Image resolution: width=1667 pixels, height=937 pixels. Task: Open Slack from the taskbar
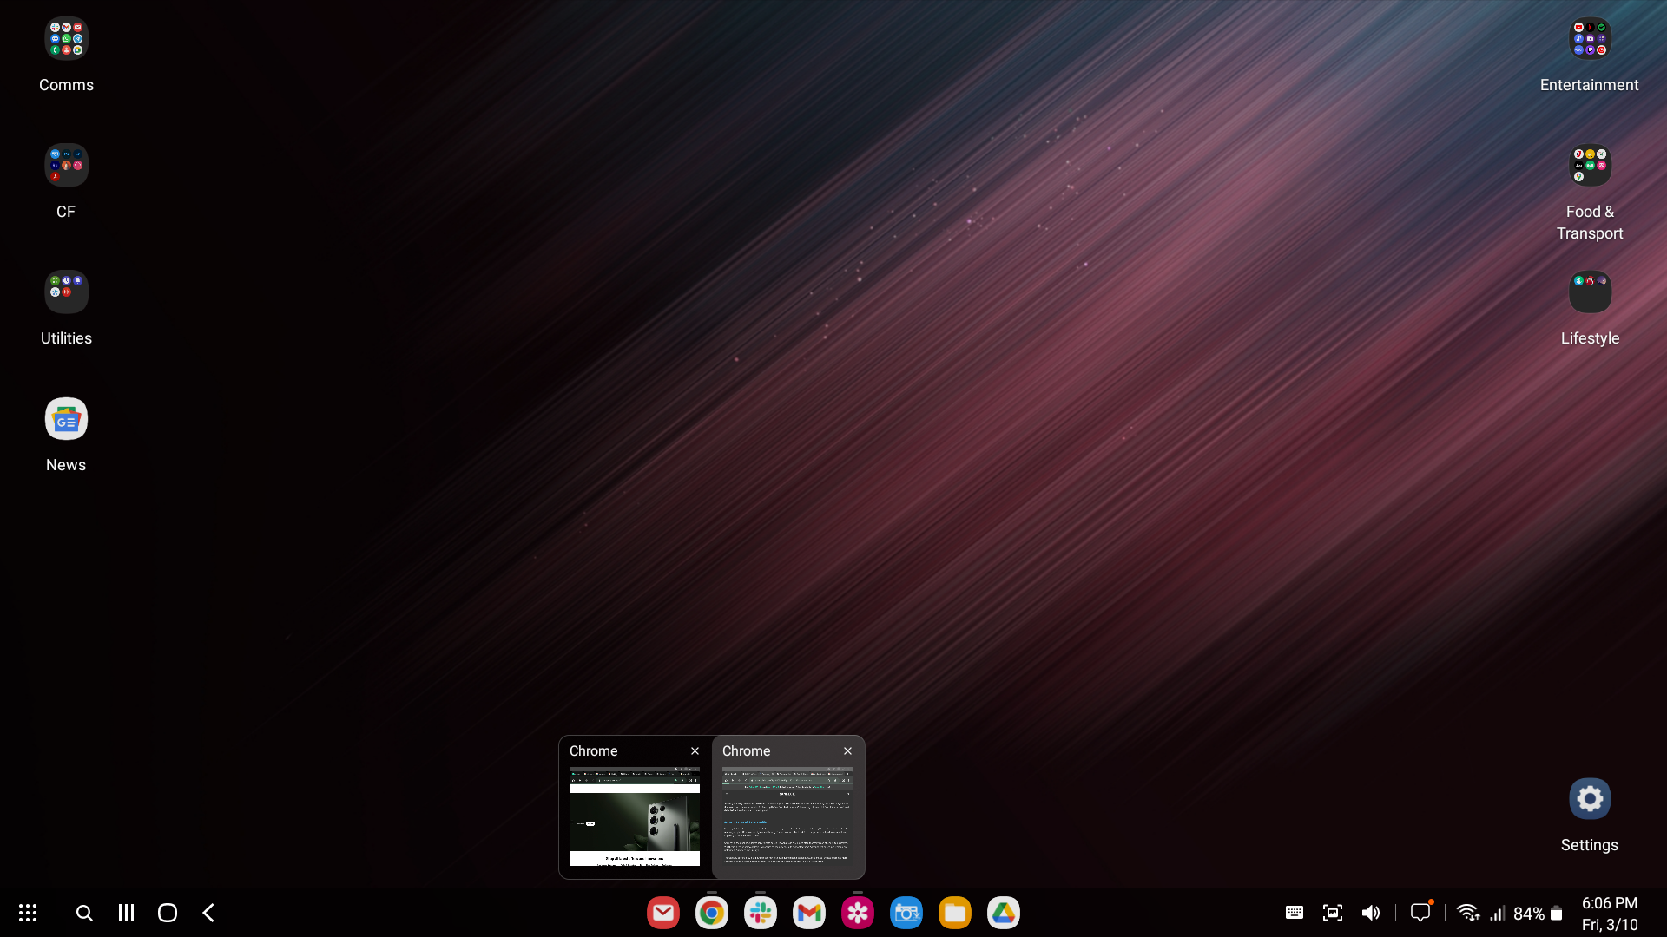click(x=761, y=913)
